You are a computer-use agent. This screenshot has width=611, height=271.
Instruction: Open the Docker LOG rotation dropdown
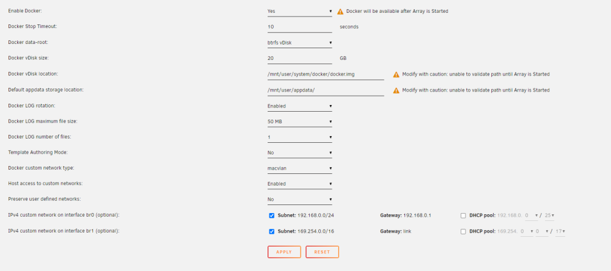click(x=299, y=106)
